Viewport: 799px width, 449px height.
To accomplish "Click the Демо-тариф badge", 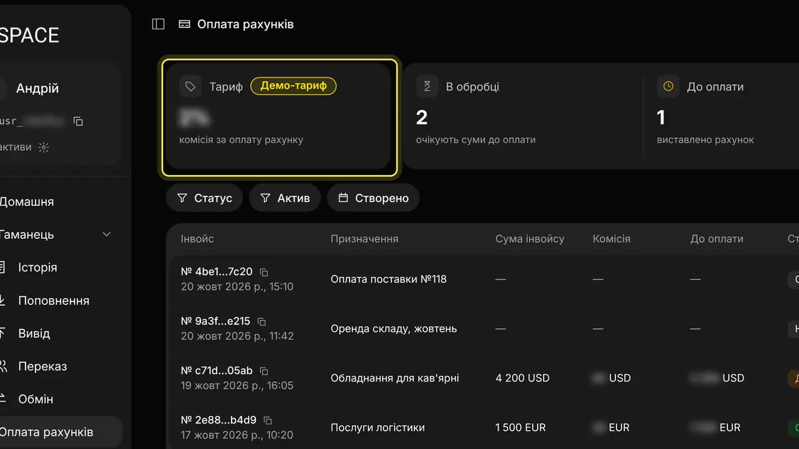I will point(293,86).
